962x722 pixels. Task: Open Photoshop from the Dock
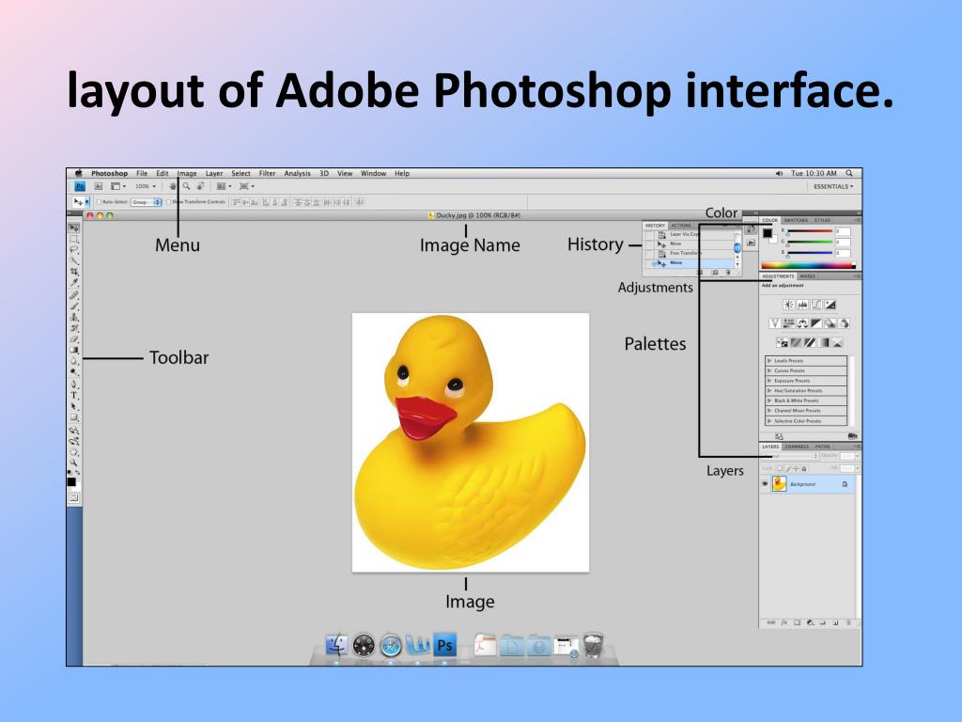pyautogui.click(x=444, y=645)
